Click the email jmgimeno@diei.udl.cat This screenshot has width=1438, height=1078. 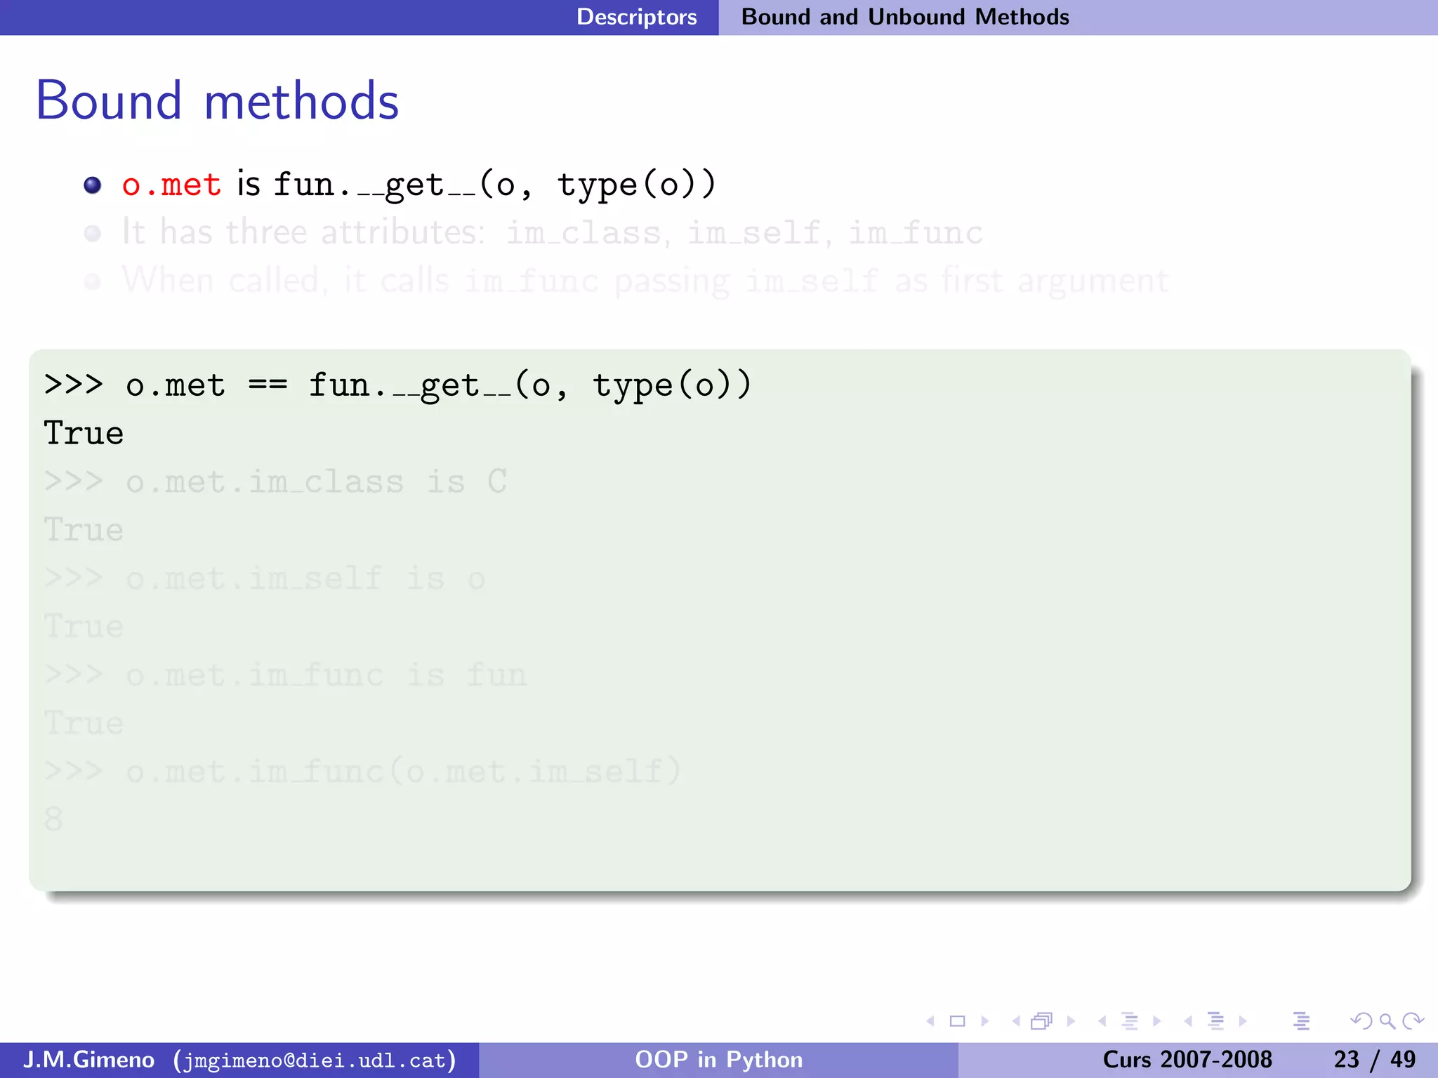tap(315, 1060)
